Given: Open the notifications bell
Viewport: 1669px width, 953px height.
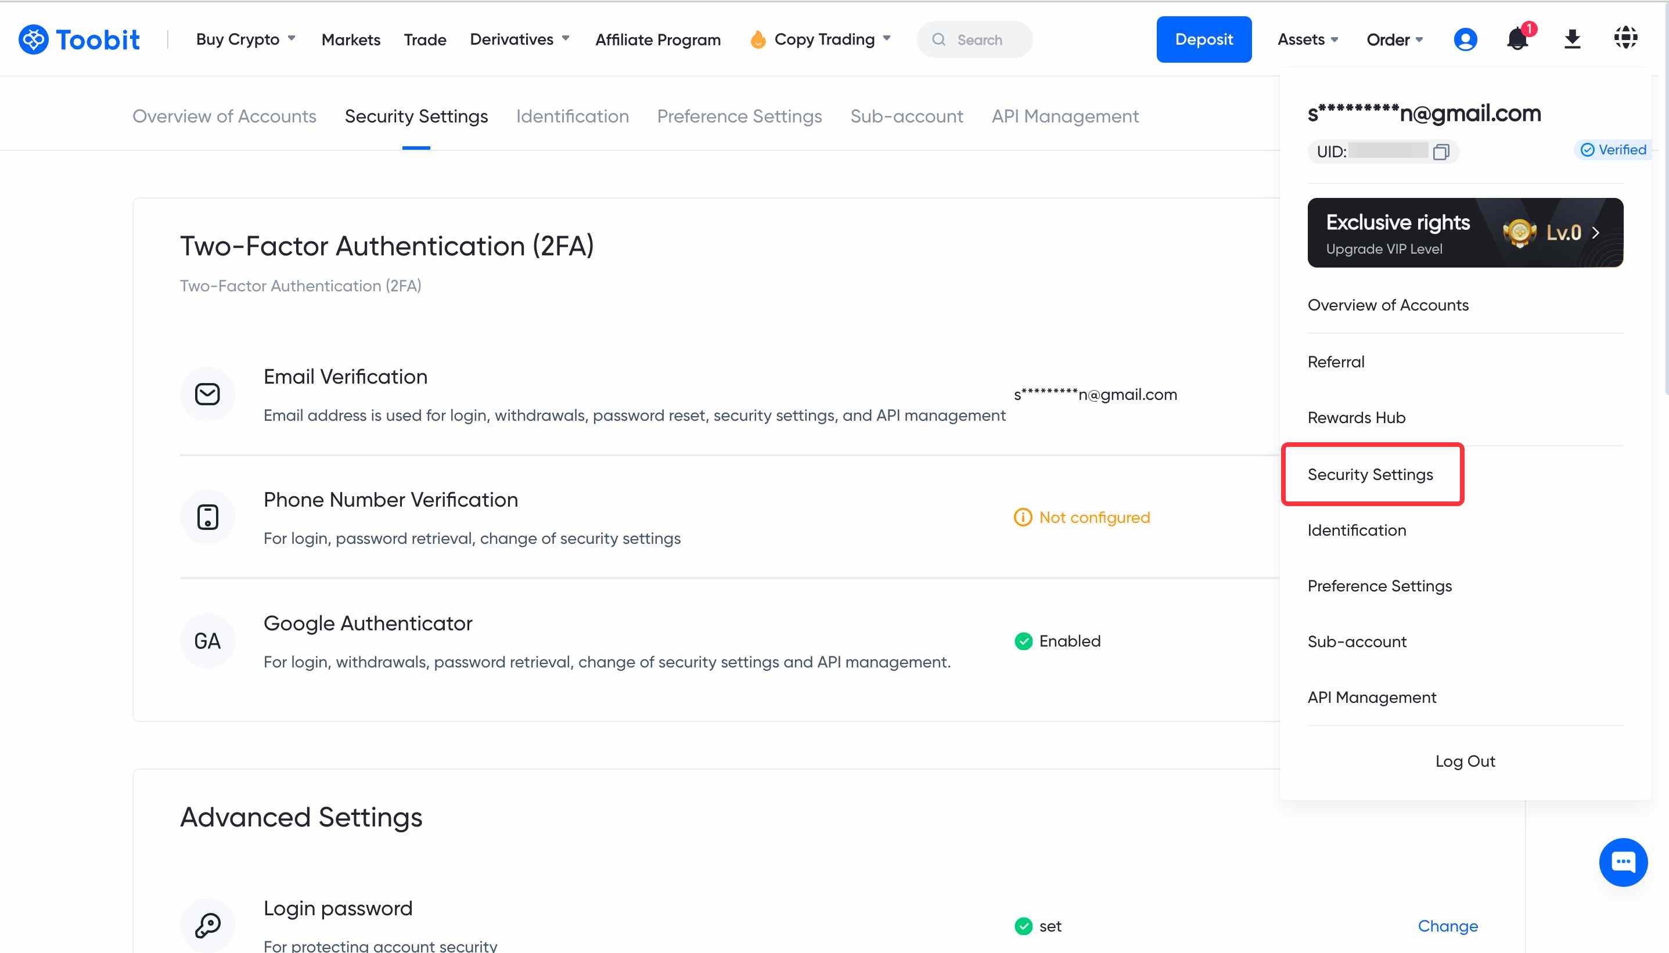Looking at the screenshot, I should 1517,39.
